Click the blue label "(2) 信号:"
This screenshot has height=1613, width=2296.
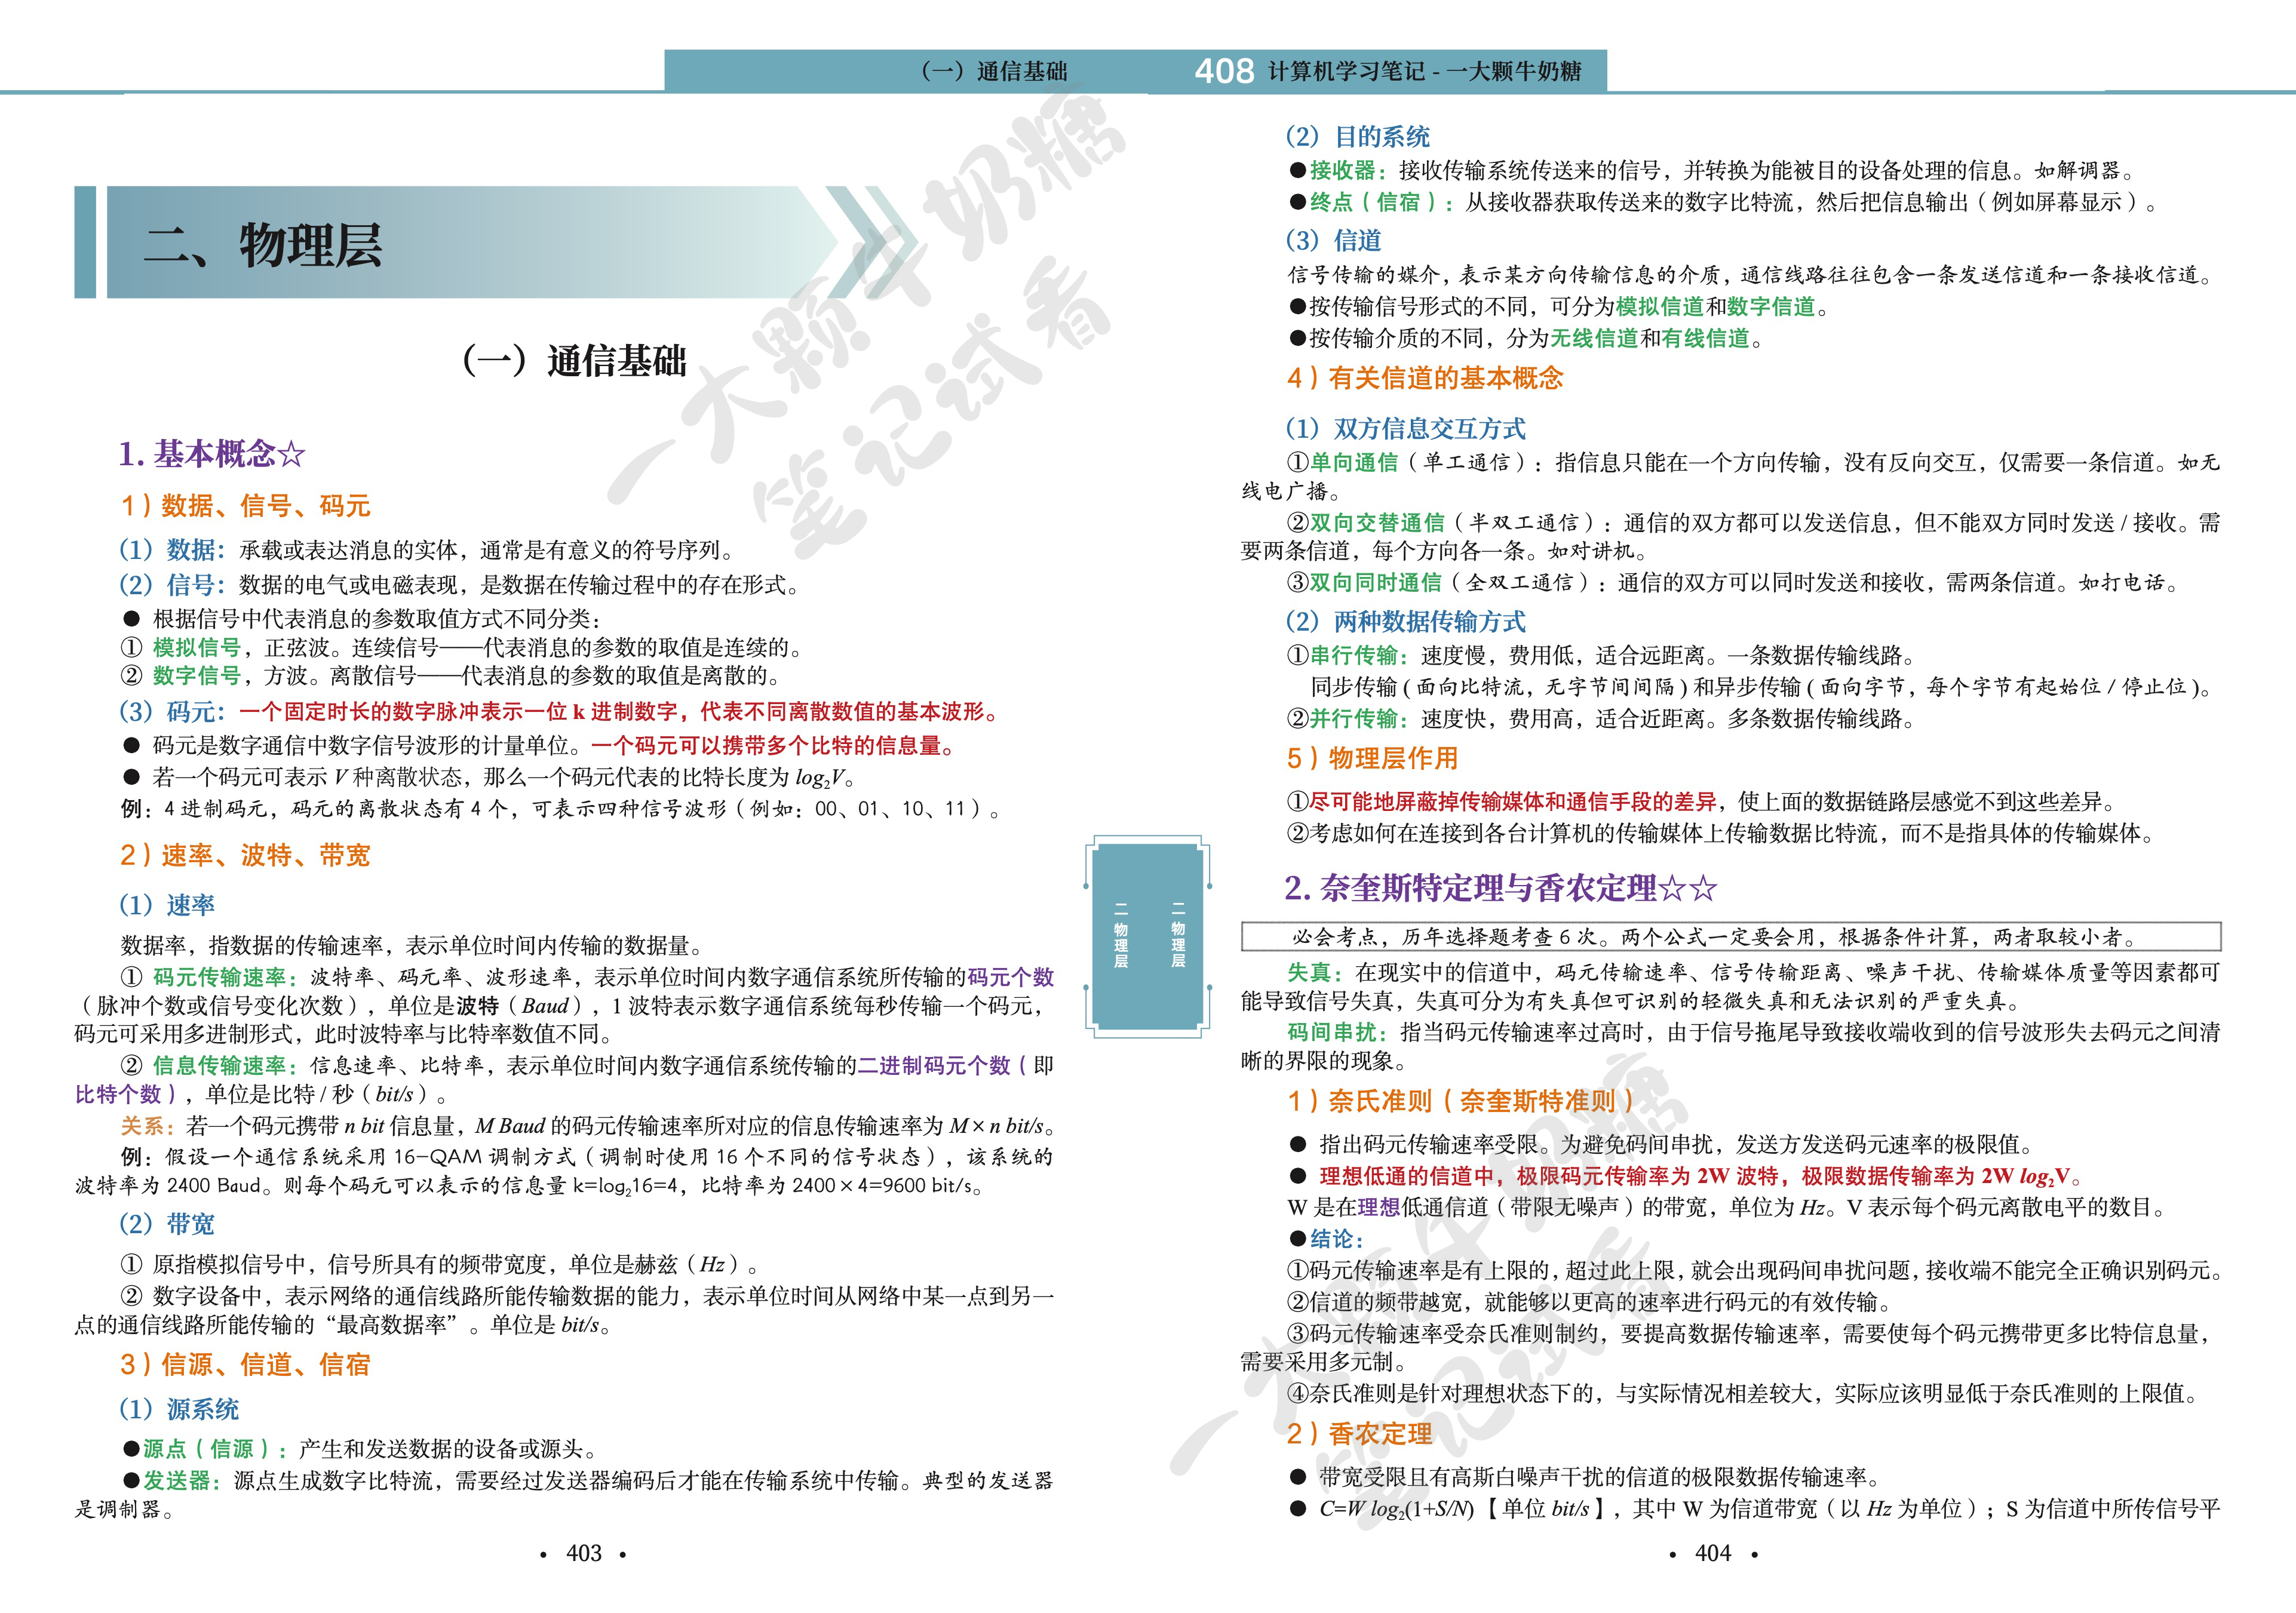pos(173,585)
